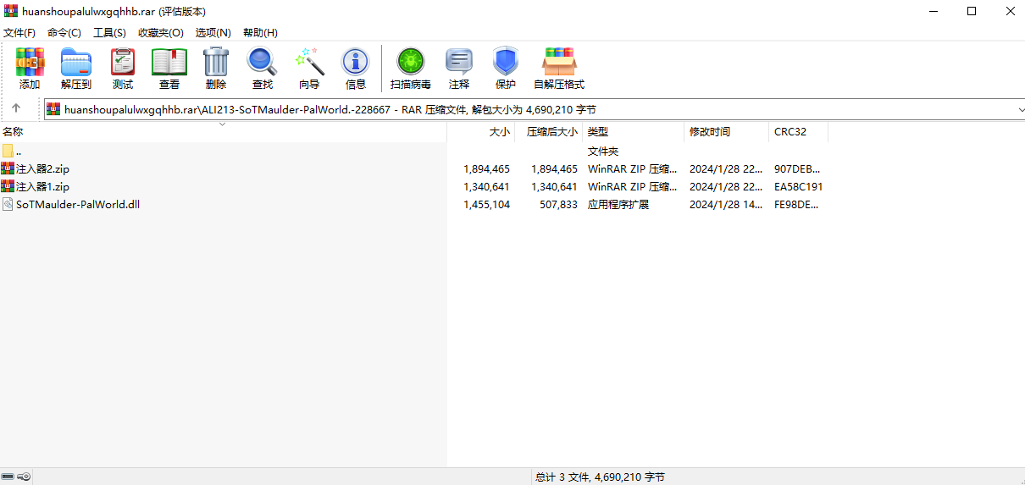
Task: Open the Commands (命令) menu
Action: tap(64, 32)
